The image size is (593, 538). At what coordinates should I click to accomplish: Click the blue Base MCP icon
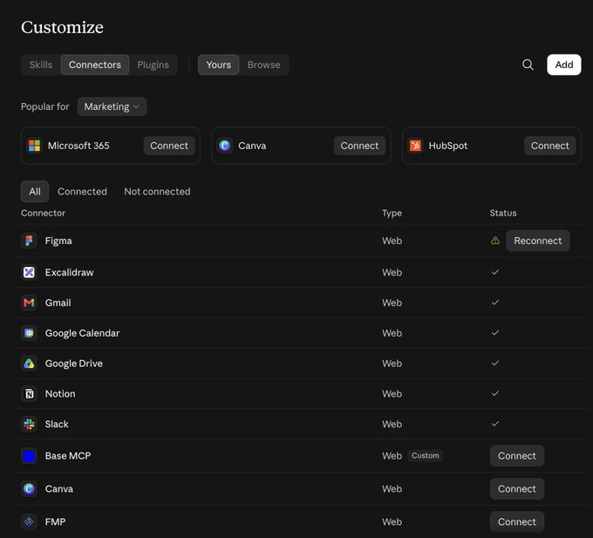[x=29, y=455]
